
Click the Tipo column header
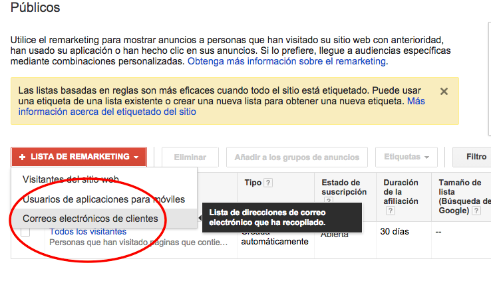253,183
